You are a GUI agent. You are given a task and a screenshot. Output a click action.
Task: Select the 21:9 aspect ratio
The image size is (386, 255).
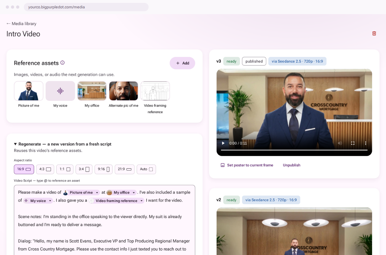[124, 169]
